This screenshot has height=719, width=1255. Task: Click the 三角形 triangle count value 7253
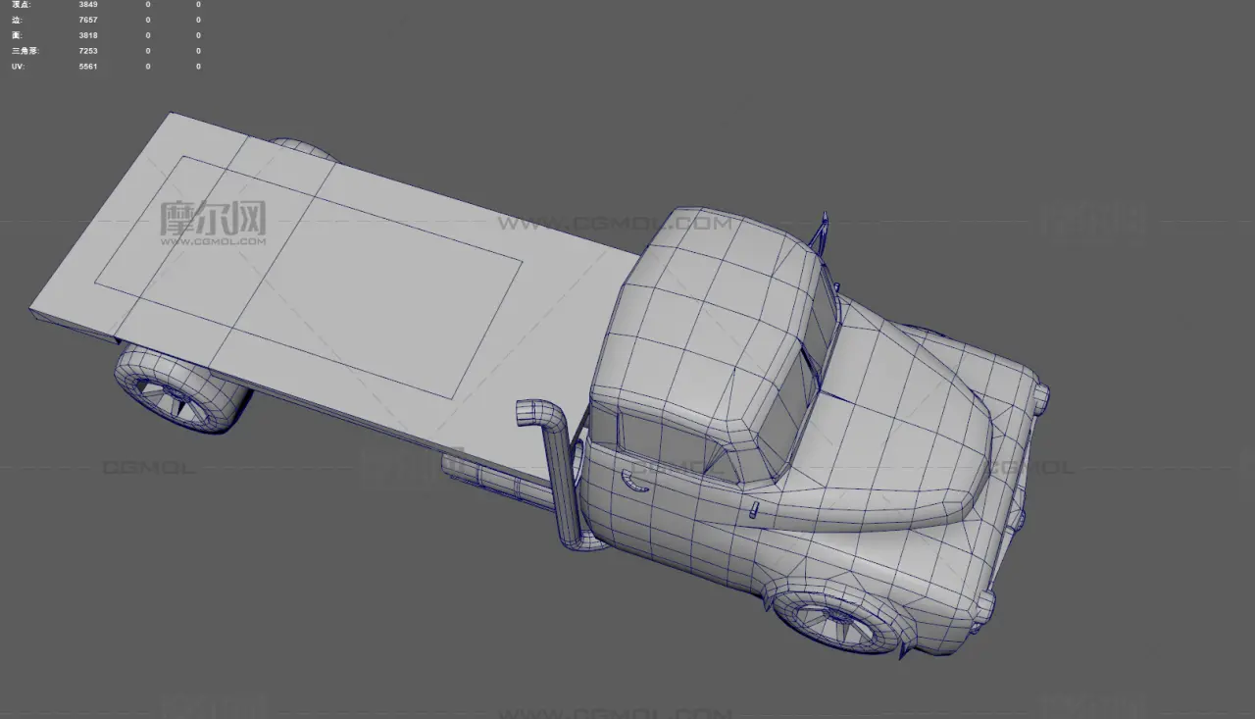point(88,51)
